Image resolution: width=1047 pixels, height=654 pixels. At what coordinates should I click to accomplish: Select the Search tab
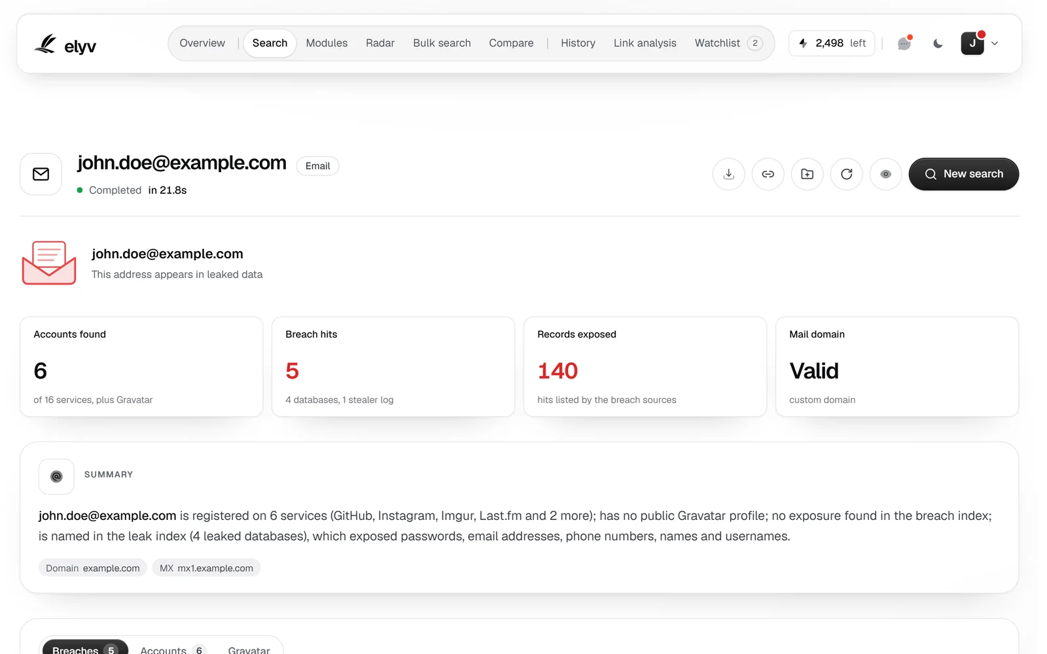[270, 43]
